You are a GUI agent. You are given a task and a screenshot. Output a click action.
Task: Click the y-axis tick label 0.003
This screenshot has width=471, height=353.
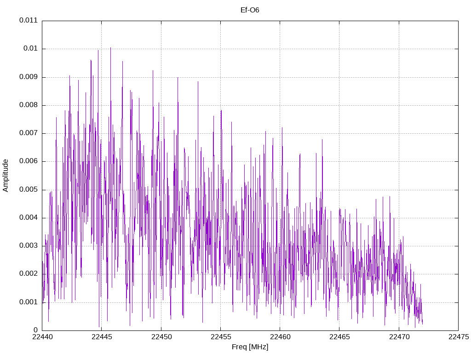(x=29, y=245)
